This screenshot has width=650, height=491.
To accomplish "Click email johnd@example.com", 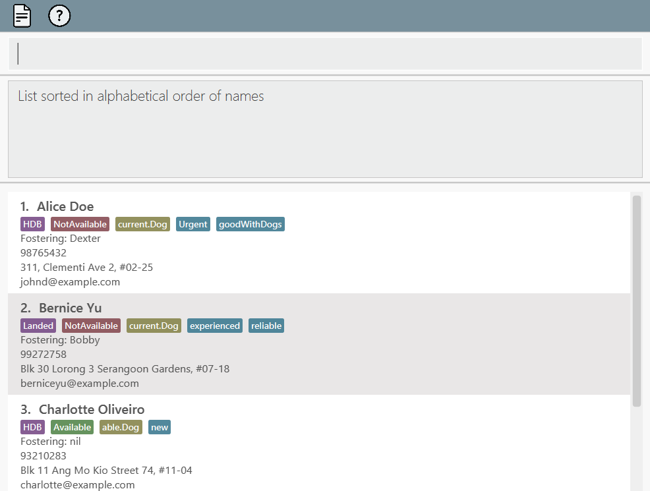I will [x=70, y=282].
